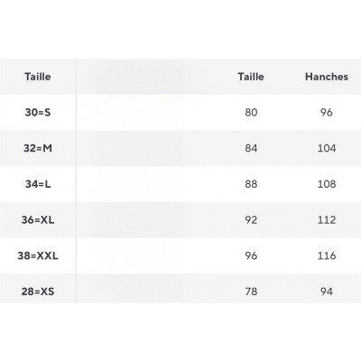Choose the 36=XL size row label

click(x=38, y=220)
